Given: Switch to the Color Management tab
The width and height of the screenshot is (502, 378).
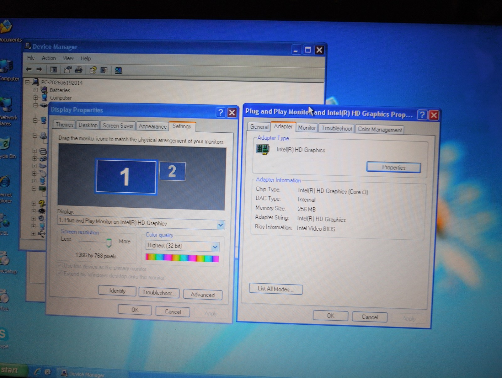Looking at the screenshot, I should (380, 129).
